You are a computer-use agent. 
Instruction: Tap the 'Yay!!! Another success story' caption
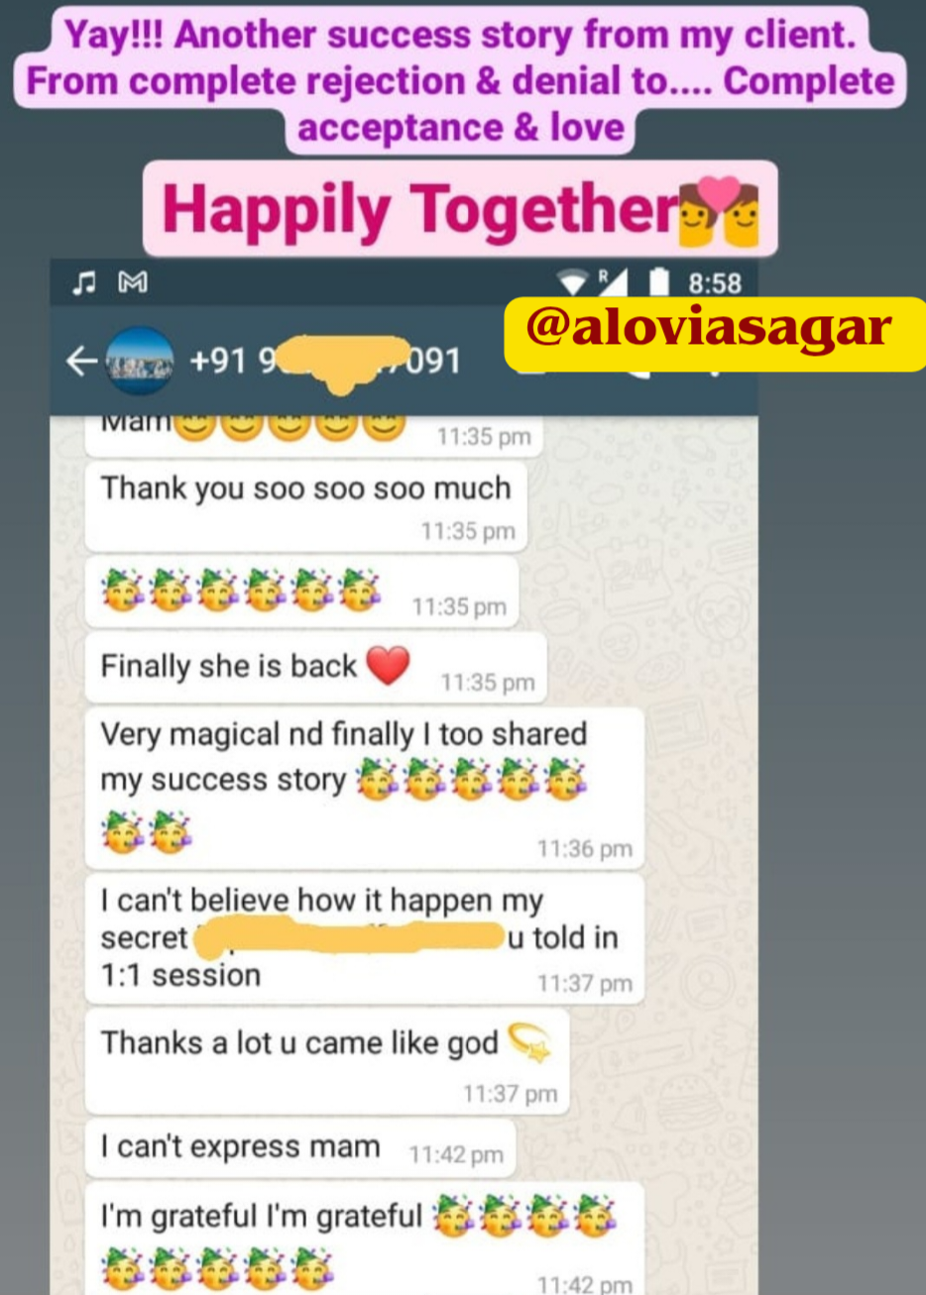coord(460,81)
